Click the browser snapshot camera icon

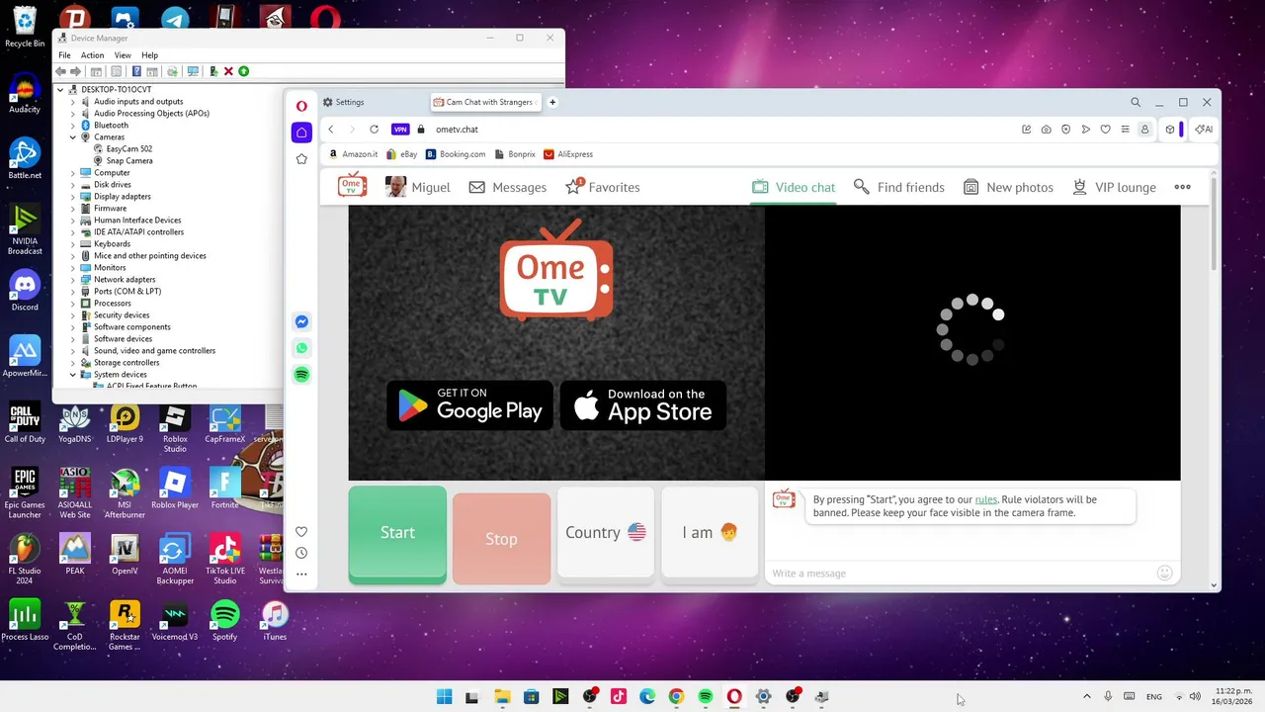pos(1046,130)
